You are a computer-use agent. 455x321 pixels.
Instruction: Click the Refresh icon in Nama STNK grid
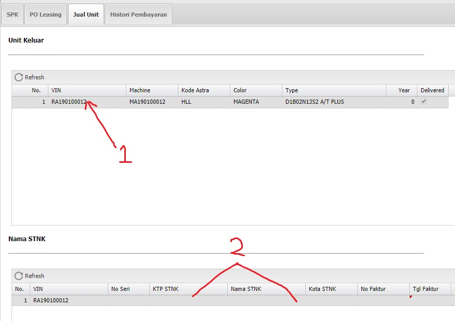(19, 276)
